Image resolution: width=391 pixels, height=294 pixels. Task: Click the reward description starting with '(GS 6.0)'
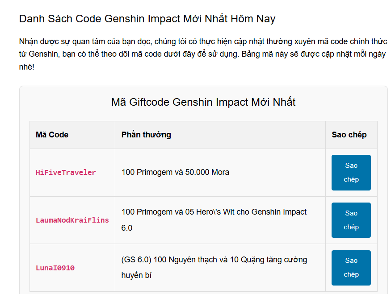coord(214,260)
